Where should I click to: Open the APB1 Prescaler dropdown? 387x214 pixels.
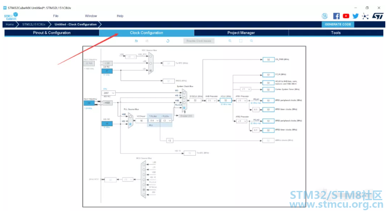click(x=242, y=101)
